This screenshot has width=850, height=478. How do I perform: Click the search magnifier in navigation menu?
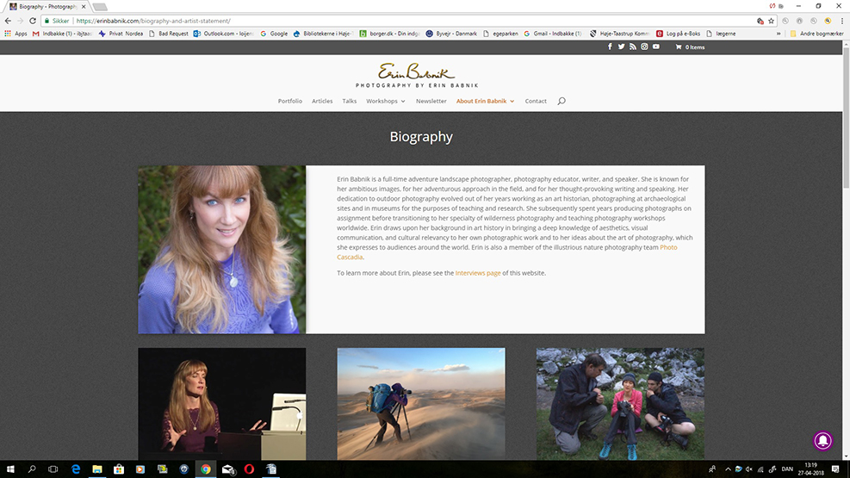click(561, 101)
